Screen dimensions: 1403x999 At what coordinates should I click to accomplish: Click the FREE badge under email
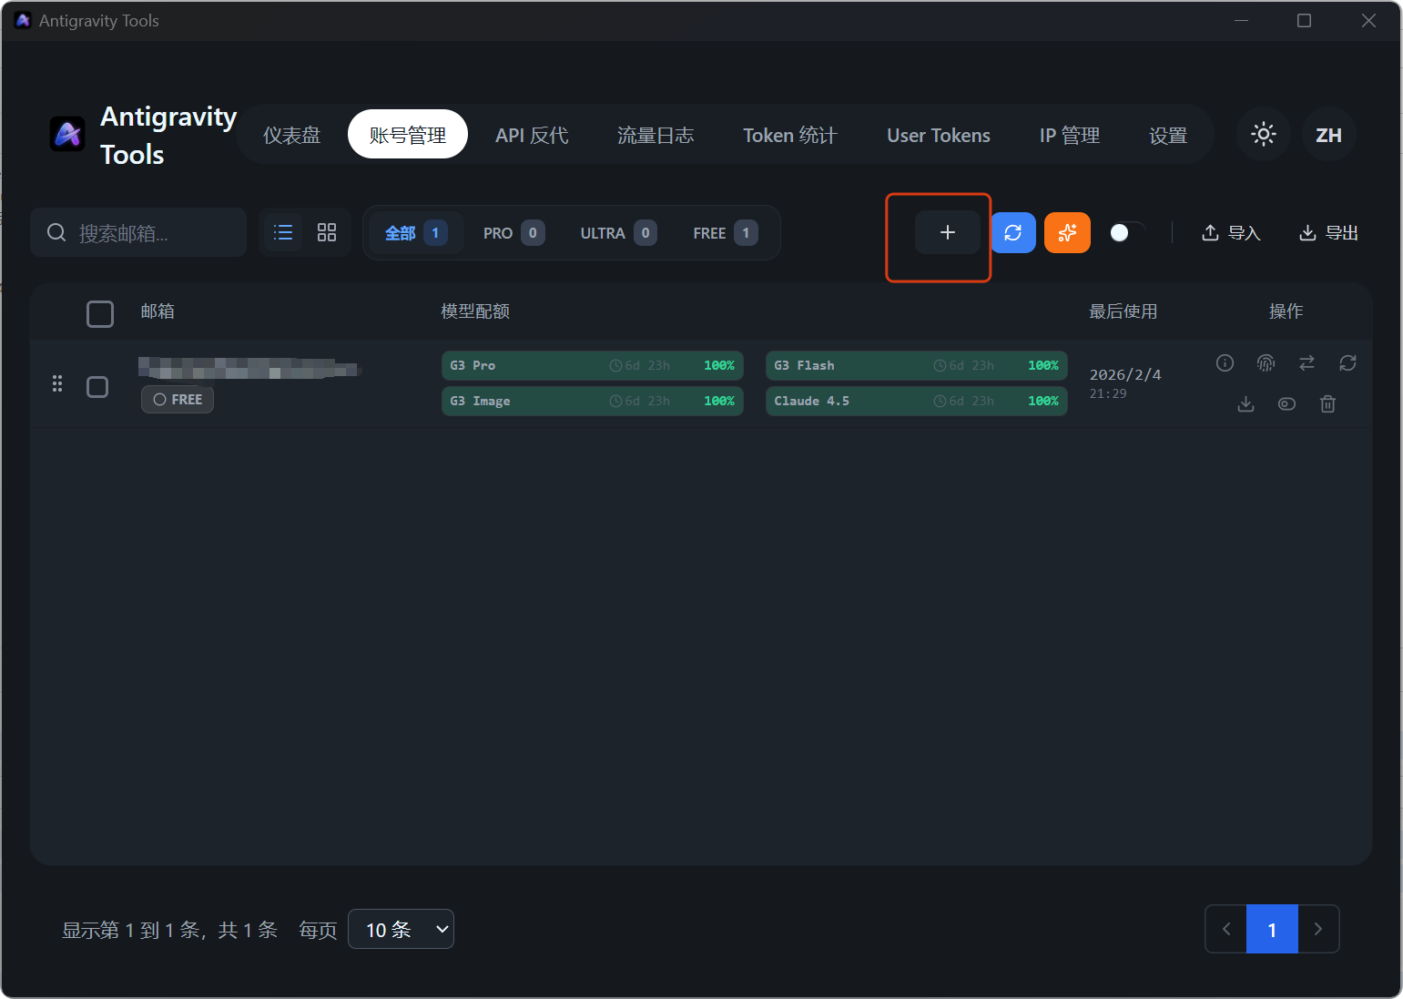[x=178, y=399]
